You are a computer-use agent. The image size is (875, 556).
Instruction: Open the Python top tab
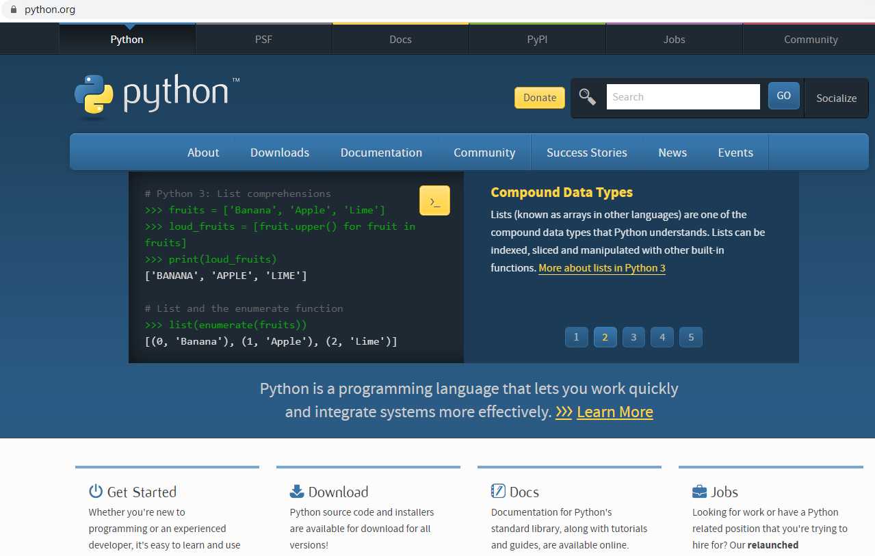click(127, 39)
